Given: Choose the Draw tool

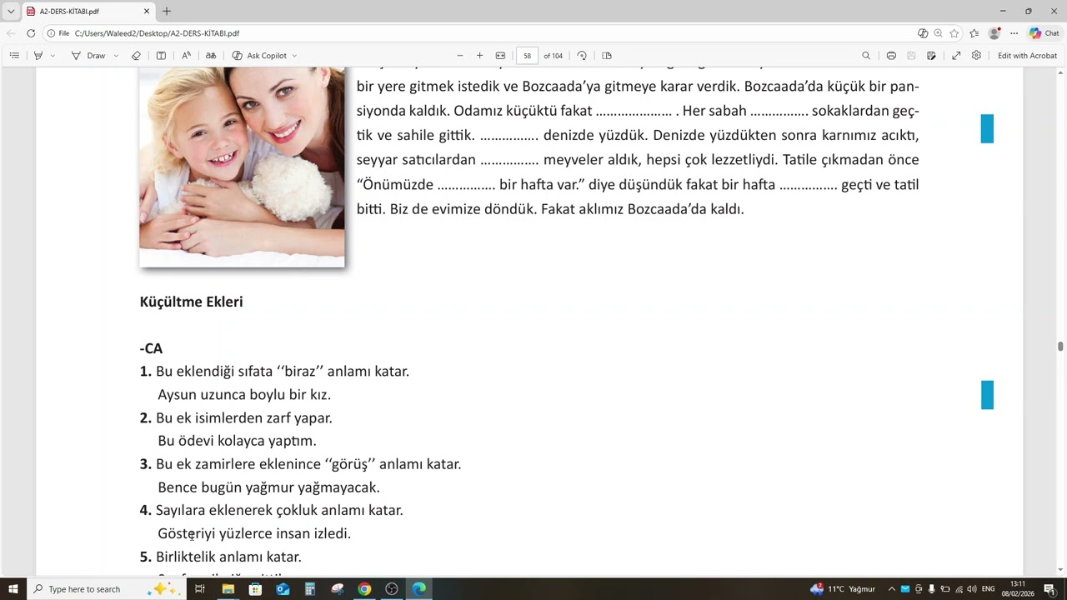Looking at the screenshot, I should click(x=88, y=56).
